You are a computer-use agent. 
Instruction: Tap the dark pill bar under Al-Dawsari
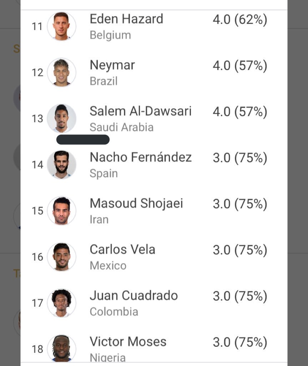[83, 139]
